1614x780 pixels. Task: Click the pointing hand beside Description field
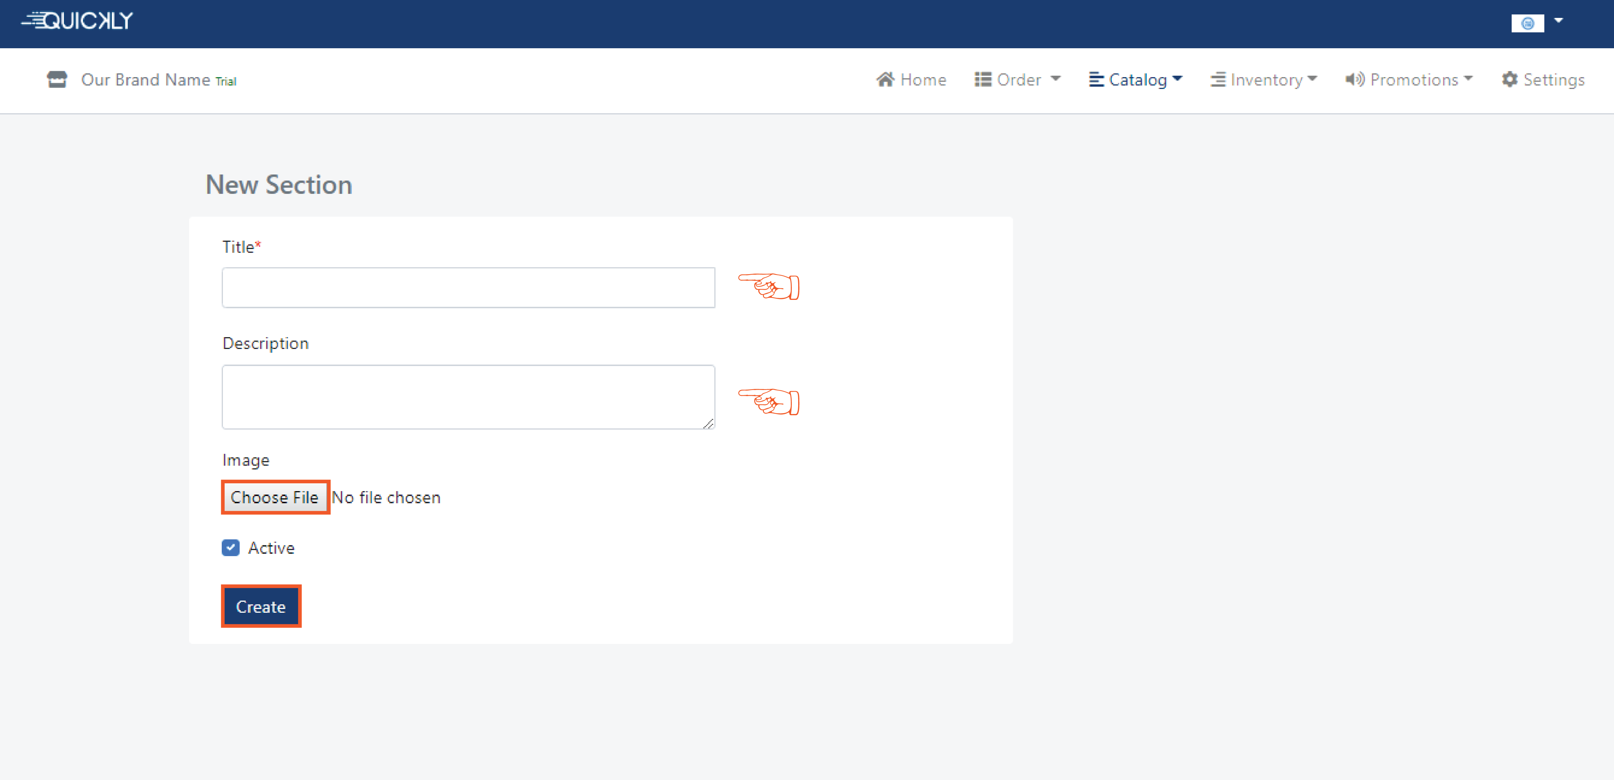pyautogui.click(x=769, y=402)
